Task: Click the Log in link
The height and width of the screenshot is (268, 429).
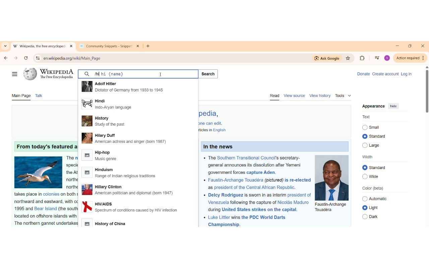Action: (x=406, y=74)
